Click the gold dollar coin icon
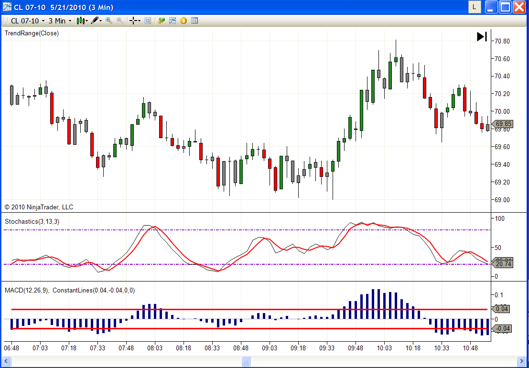Viewport: 529px width, 368px height. point(183,21)
